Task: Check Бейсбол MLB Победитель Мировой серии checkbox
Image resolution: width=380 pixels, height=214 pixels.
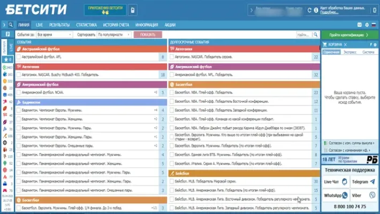Action: coord(172,181)
